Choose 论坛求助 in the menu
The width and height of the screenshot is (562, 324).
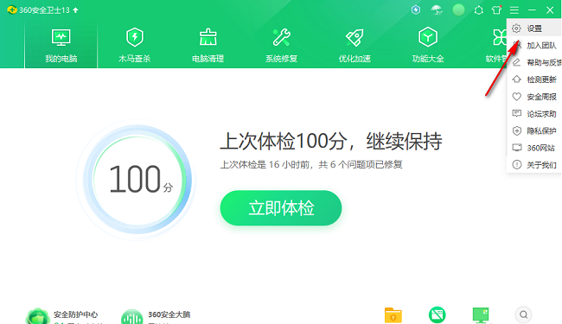click(x=534, y=114)
